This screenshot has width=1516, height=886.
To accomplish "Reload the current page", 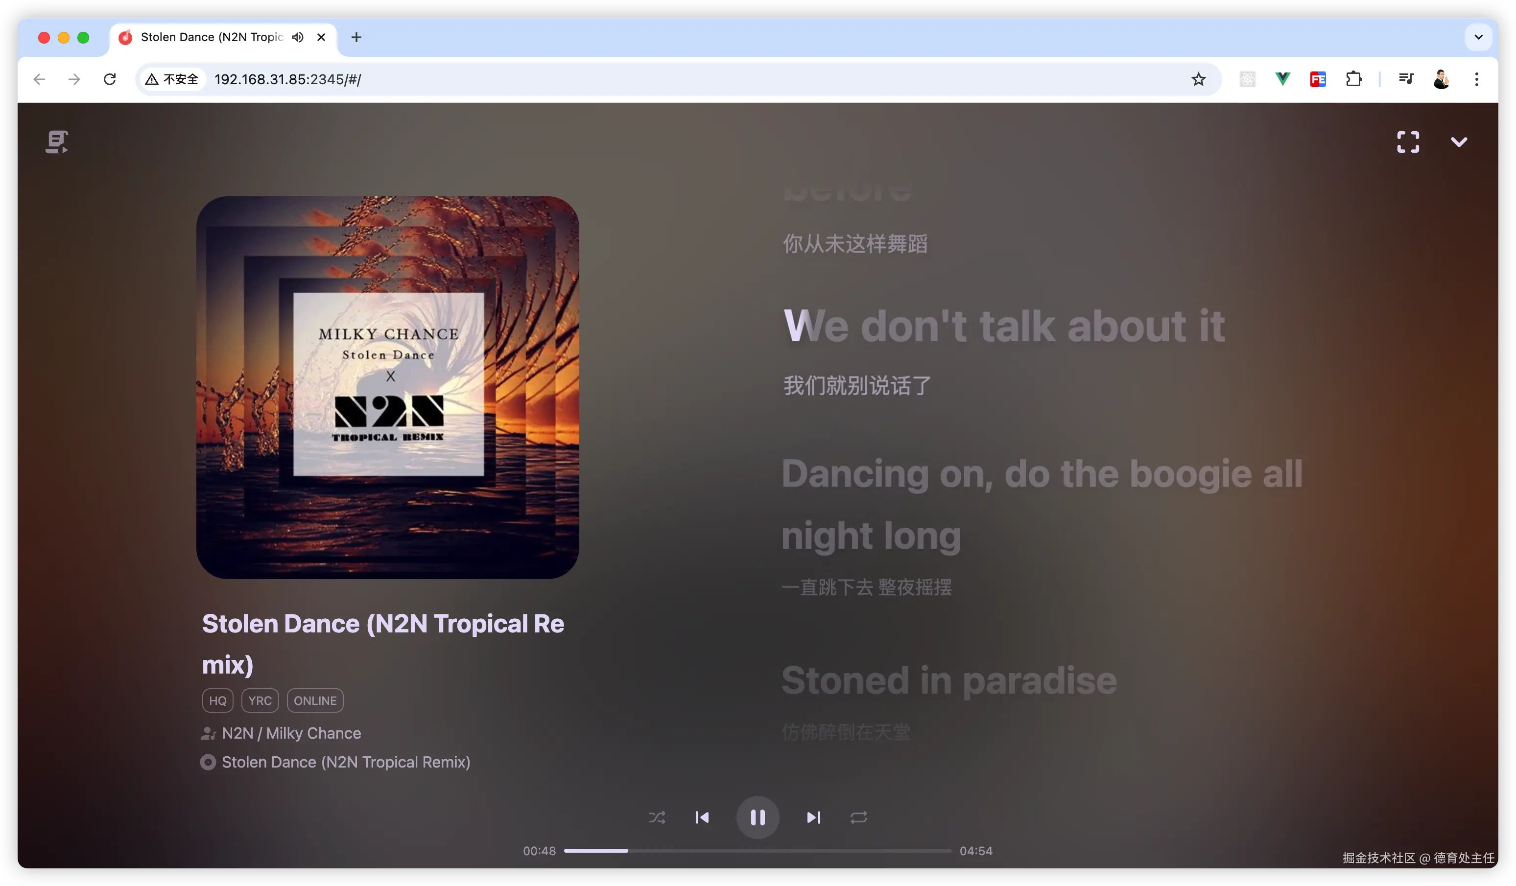I will 110,79.
